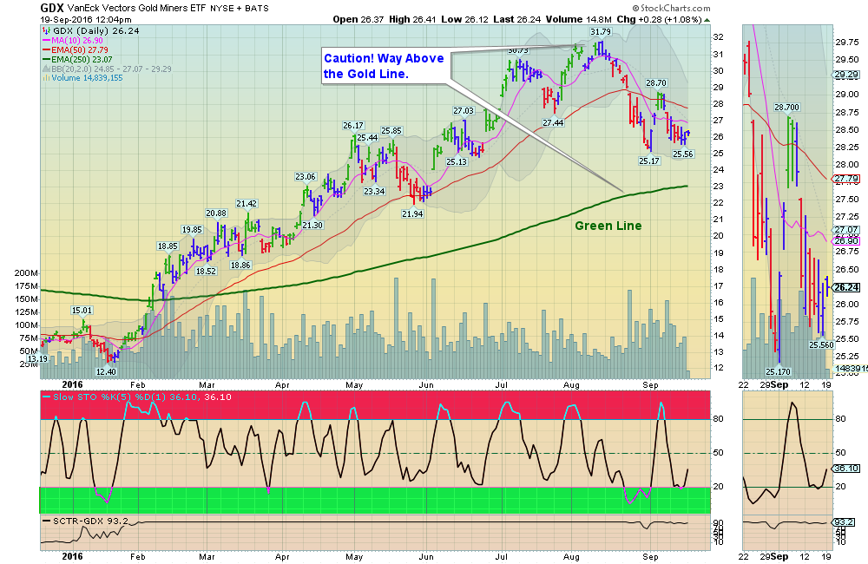This screenshot has height=564, width=868.
Task: Click the 19-Sep-2016 12:04pm timestamp
Action: [86, 19]
